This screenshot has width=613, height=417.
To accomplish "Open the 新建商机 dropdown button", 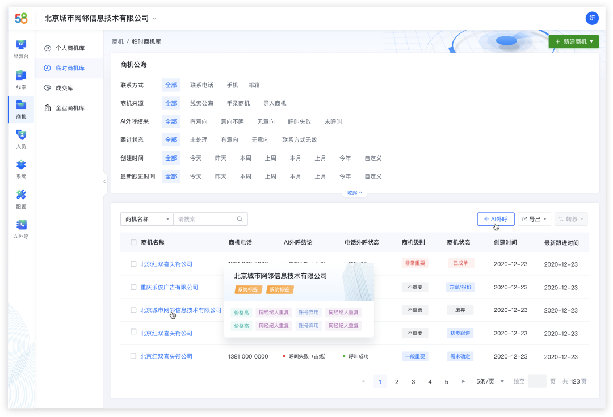I will click(x=573, y=41).
